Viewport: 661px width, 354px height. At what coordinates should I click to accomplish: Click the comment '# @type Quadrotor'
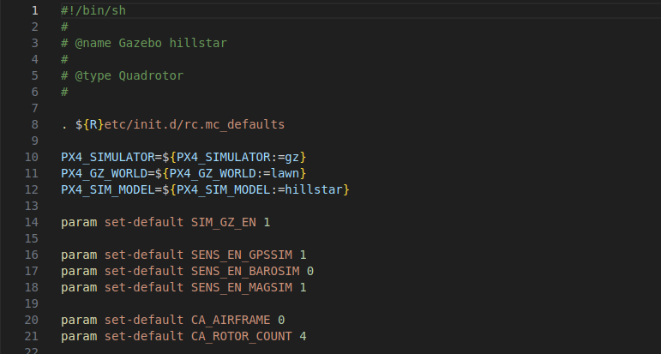123,75
